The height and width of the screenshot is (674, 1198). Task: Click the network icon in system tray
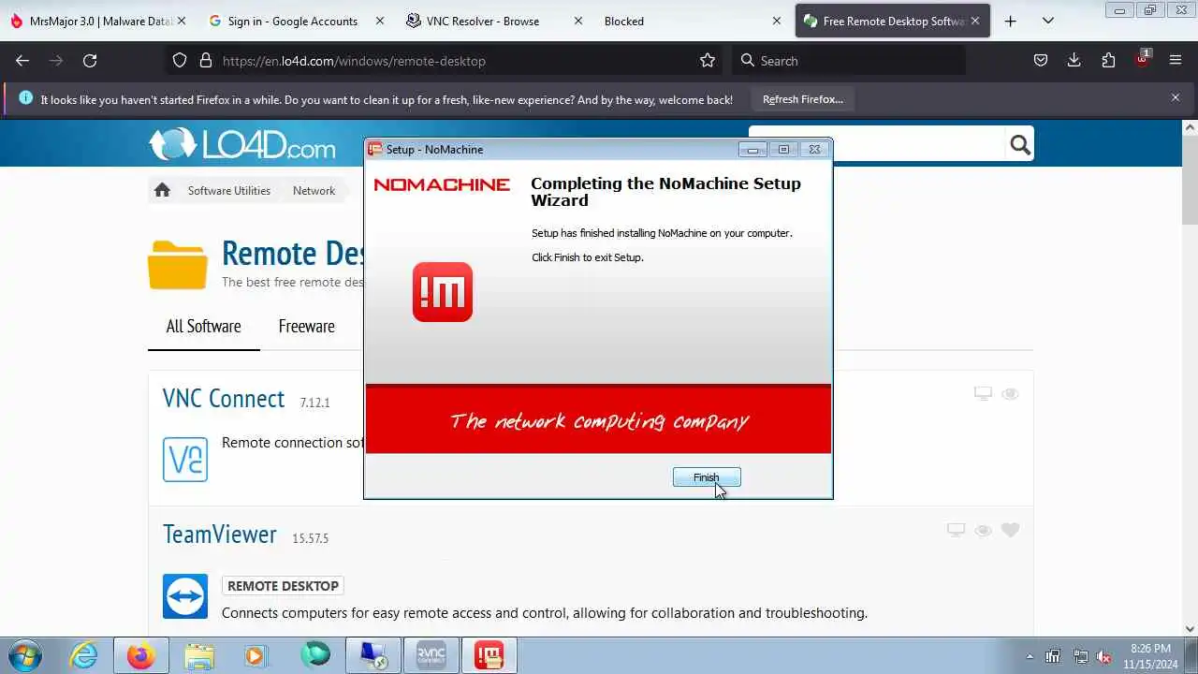(1080, 656)
